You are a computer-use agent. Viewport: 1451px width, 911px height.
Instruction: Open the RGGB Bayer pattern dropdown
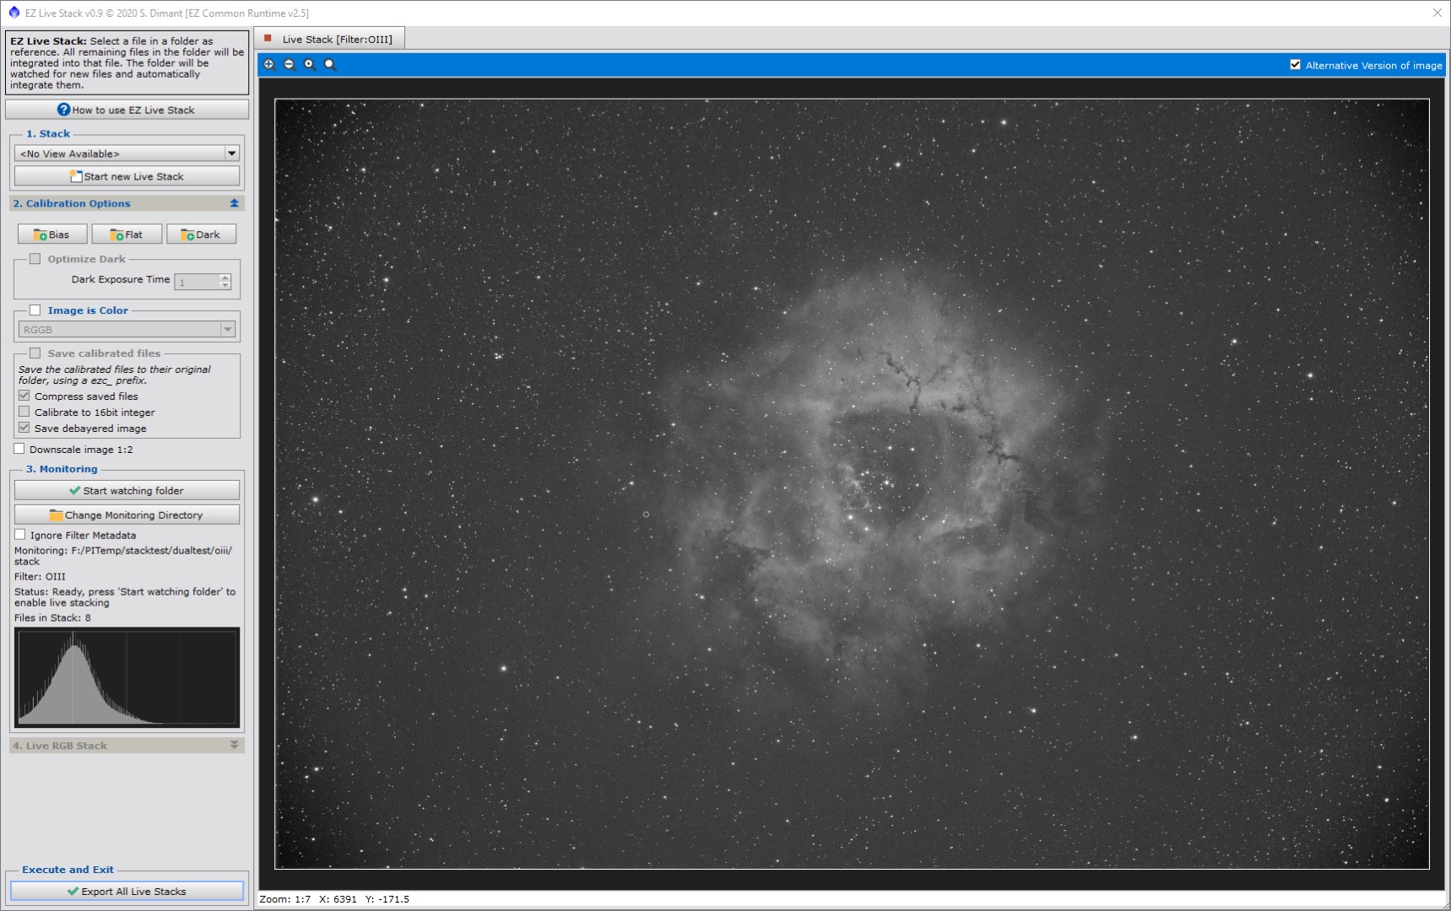(127, 329)
